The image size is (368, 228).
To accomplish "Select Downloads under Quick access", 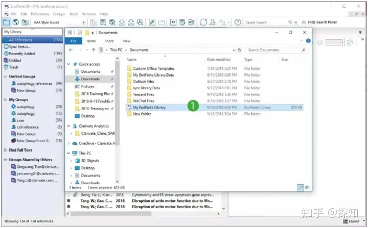I will click(90, 79).
